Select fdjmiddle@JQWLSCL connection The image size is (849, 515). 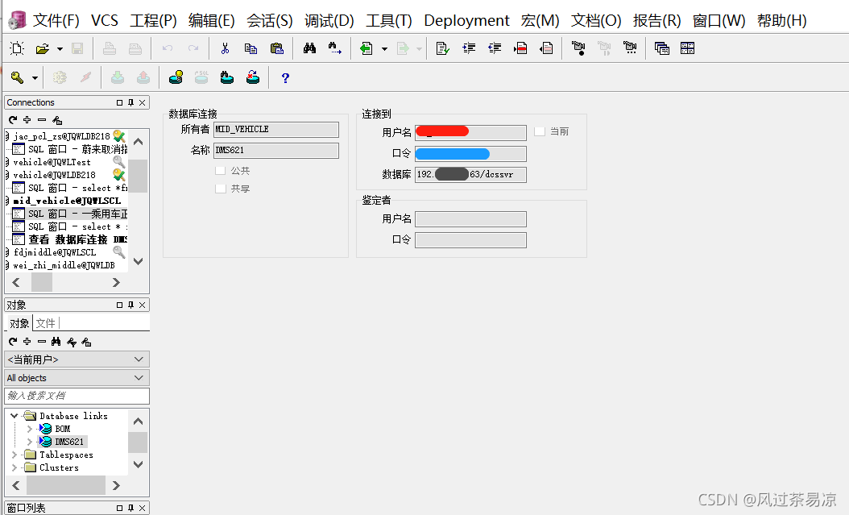[x=55, y=252]
